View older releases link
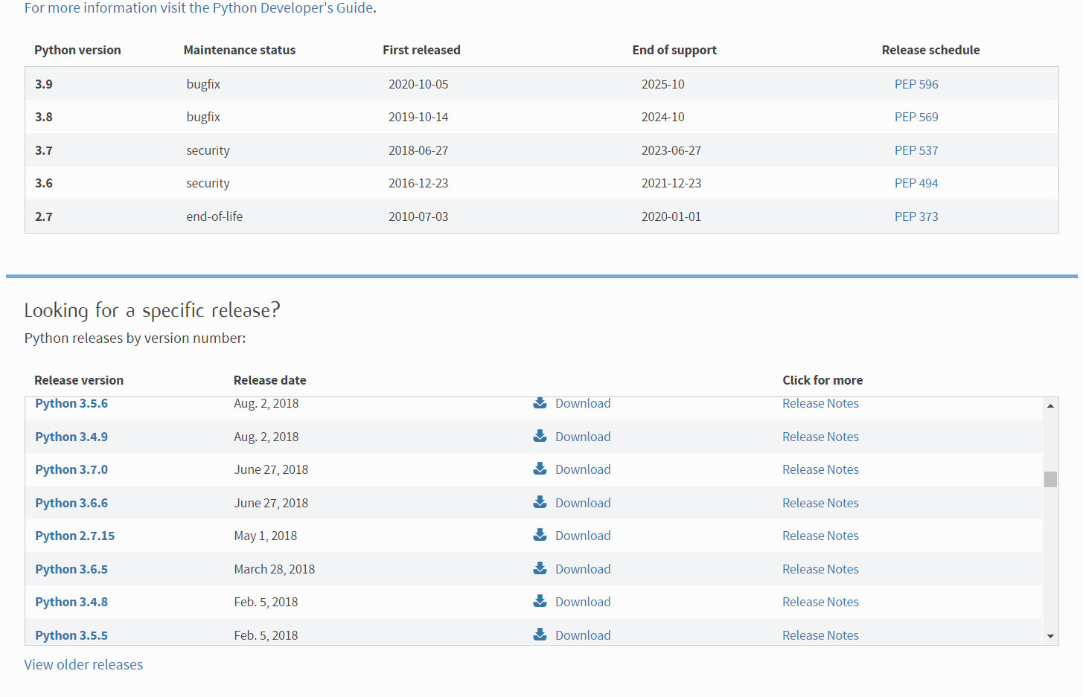Screen dimensions: 1083x697 tap(83, 665)
